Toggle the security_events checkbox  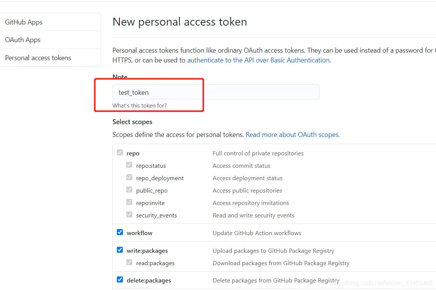point(129,214)
